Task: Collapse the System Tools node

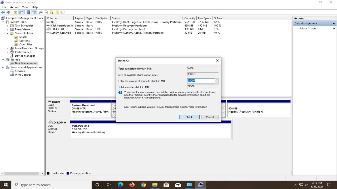Action: coord(3,22)
